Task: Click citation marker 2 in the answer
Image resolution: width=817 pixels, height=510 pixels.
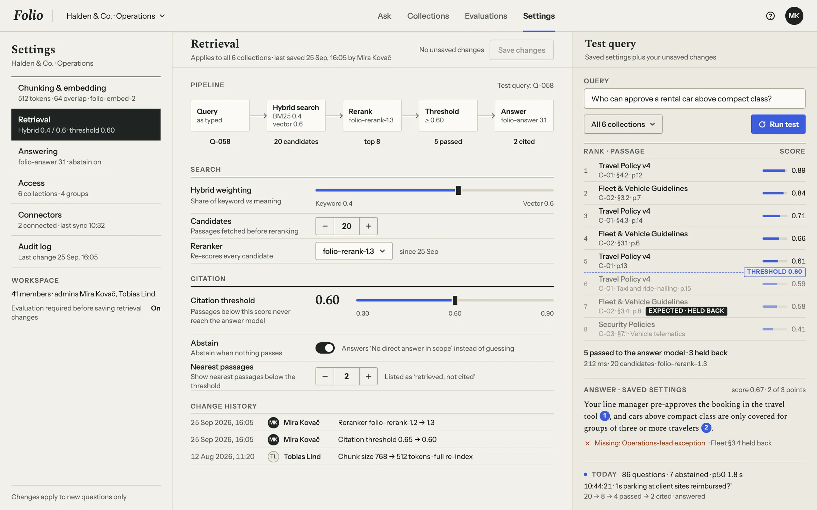Action: [x=706, y=428]
